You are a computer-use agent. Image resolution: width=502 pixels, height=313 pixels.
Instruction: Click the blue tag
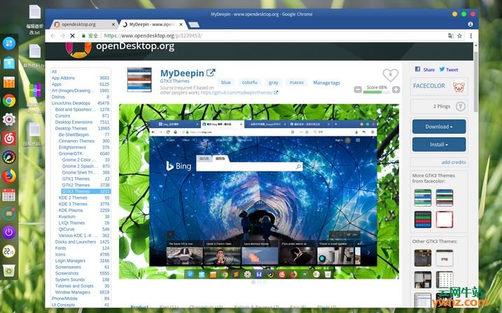click(225, 82)
